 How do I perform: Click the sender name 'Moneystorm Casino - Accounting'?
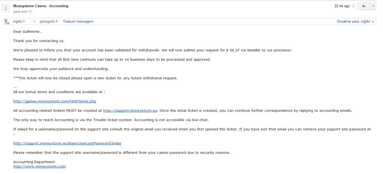point(41,6)
